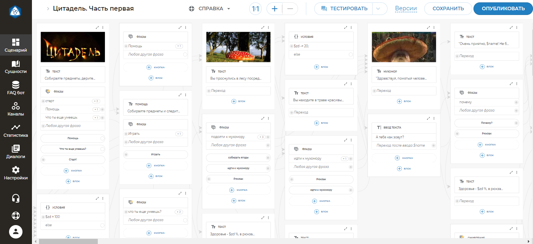Viewport: 533px width, 244px height.
Task: Expand the mushroom forest image block
Action: [x=263, y=28]
